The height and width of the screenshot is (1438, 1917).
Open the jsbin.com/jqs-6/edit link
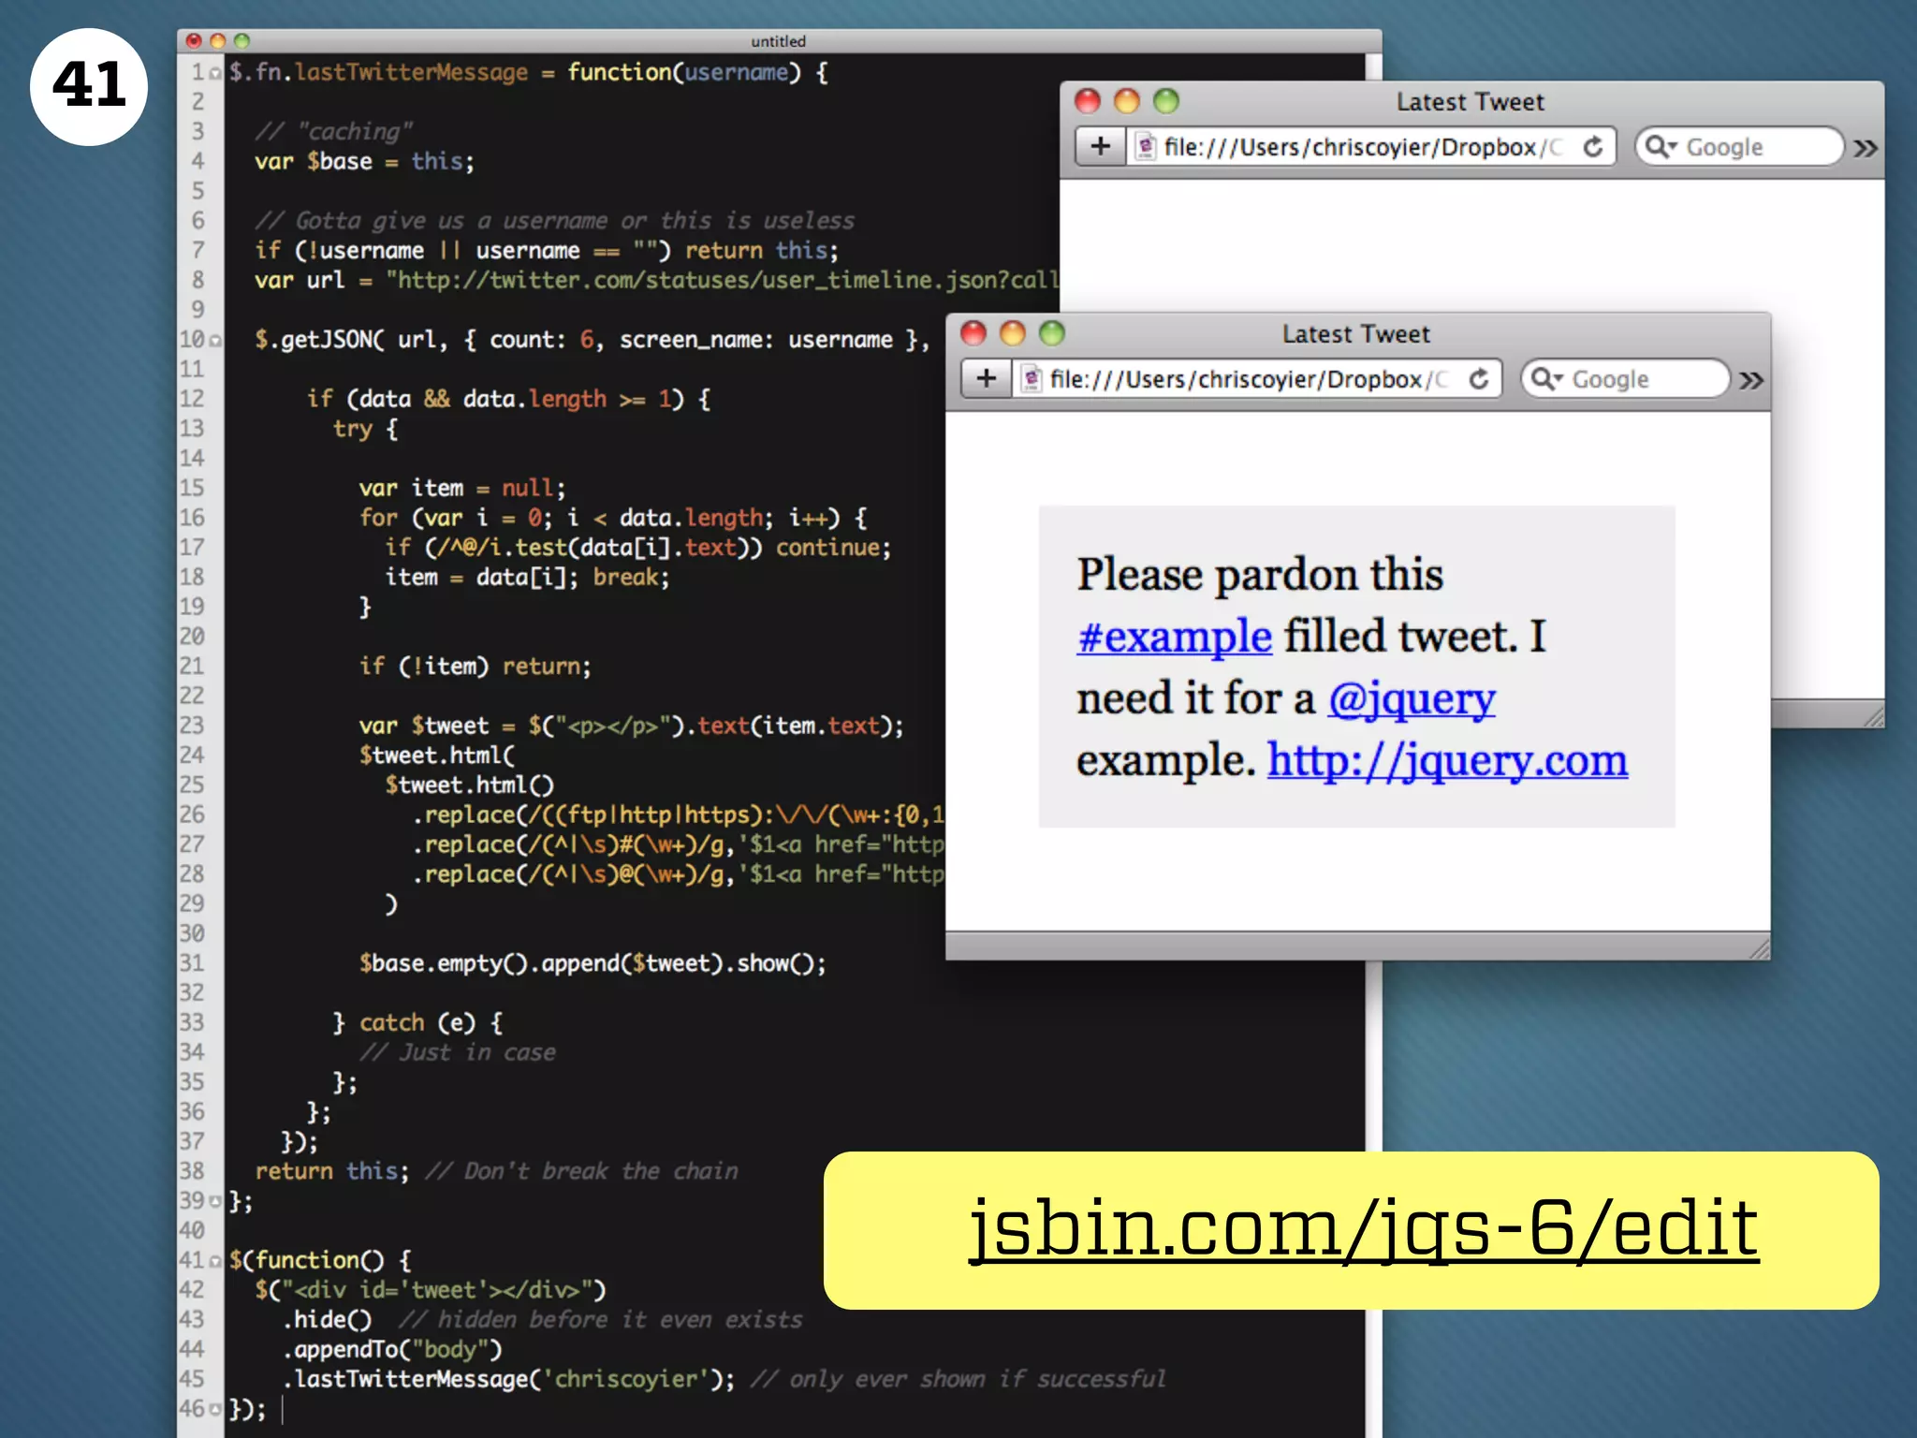tap(1363, 1227)
